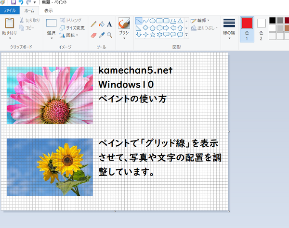Viewport: 289px width, 228px height.
Task: Open the ファイル menu tab
Action: (10, 10)
